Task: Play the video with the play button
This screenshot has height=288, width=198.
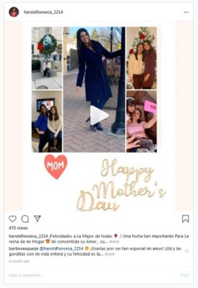Action: [x=99, y=115]
